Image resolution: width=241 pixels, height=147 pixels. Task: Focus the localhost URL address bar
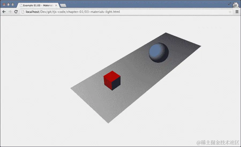[x=126, y=12]
